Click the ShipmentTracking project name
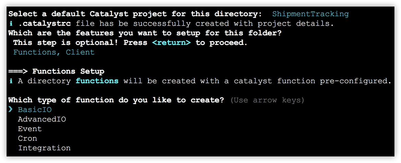Screen dimensions: 401x163 click(310, 14)
